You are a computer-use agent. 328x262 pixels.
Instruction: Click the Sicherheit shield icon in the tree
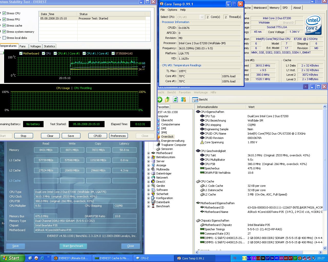153,194
